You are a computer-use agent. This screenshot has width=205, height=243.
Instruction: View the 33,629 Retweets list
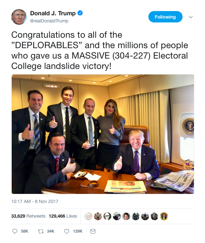click(27, 216)
